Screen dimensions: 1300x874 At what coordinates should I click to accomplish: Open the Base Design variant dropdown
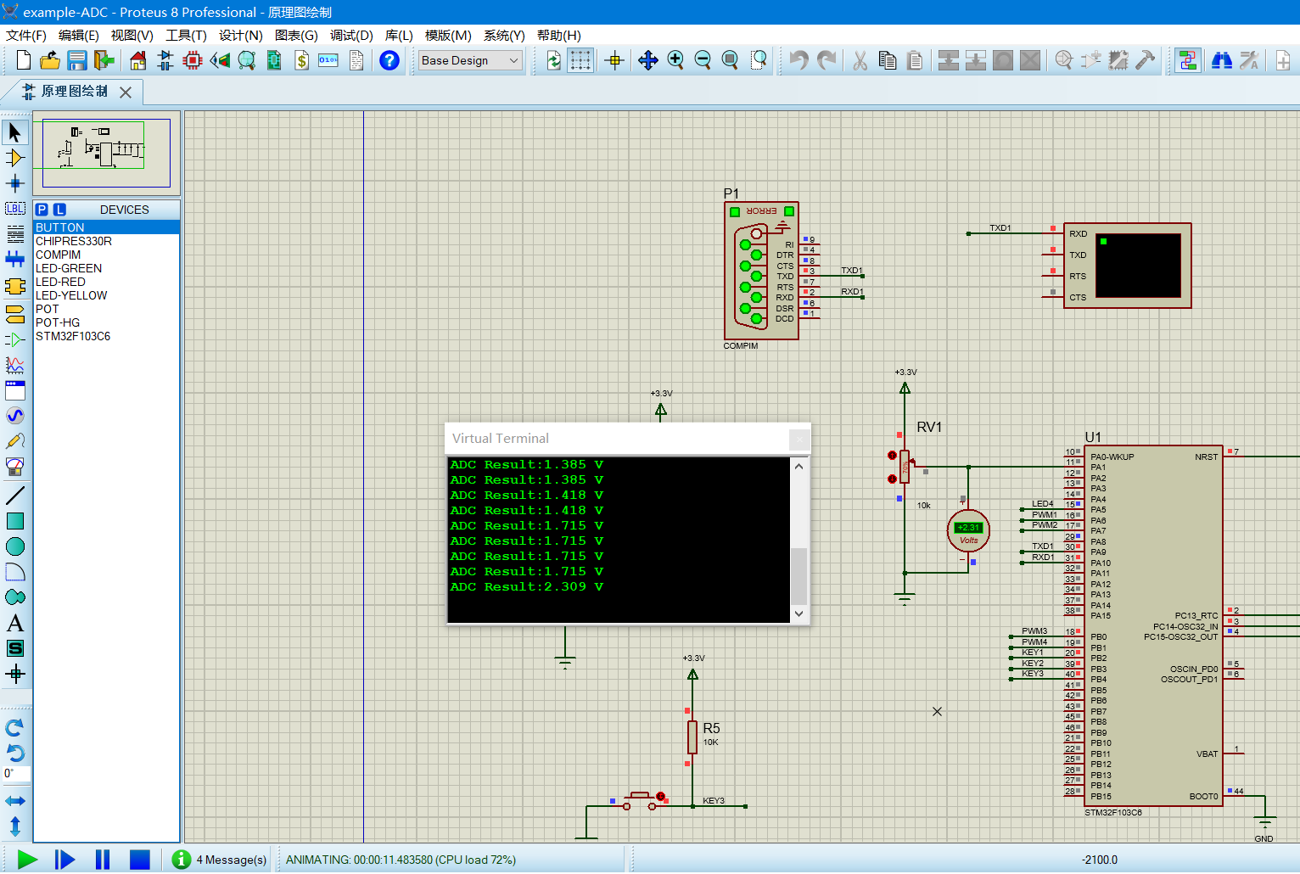(x=470, y=60)
